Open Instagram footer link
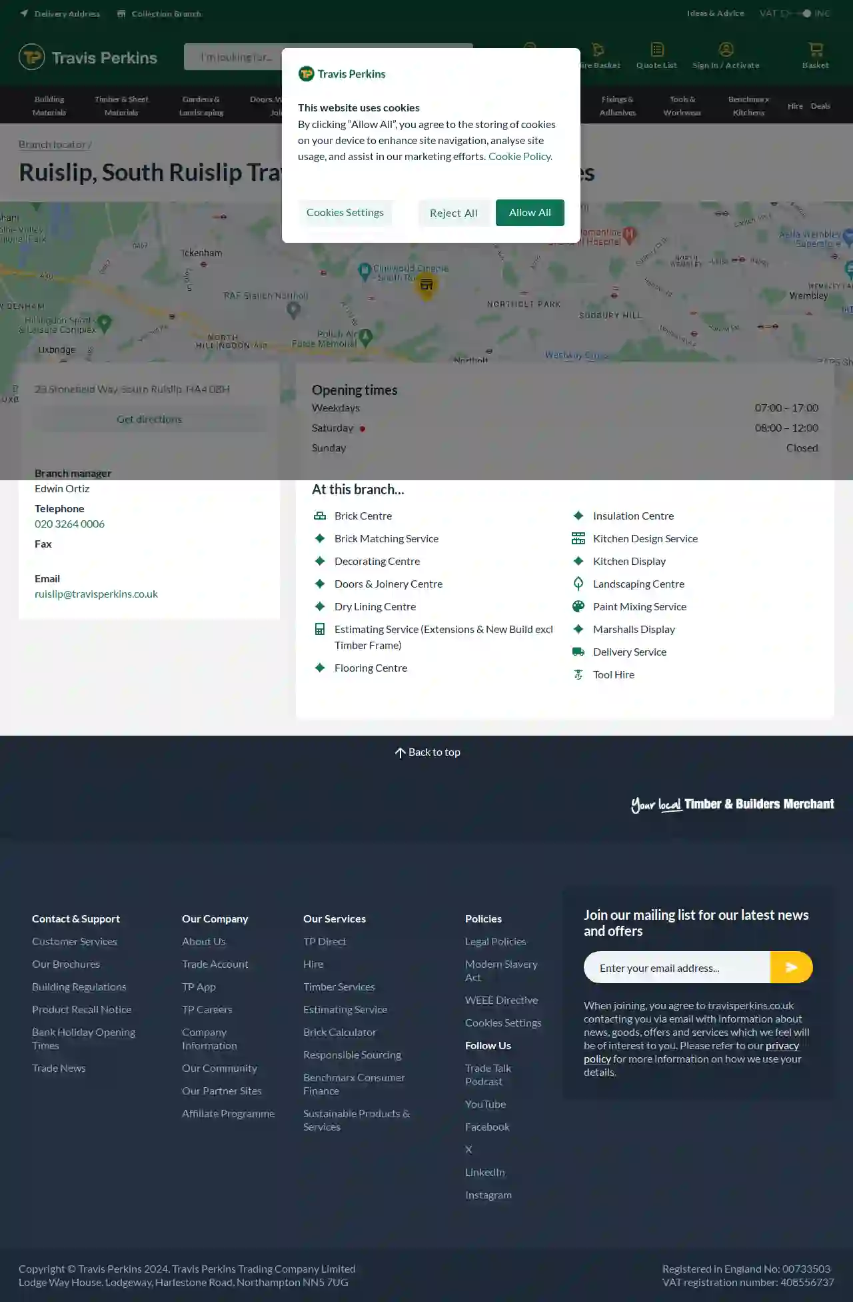The image size is (853, 1302). pos(488,1195)
